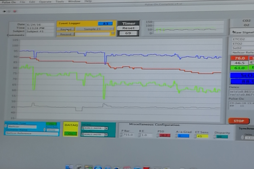Click the blue A-a Grad value field
Image resolution: width=254 pixels, height=169 pixels.
[184, 136]
